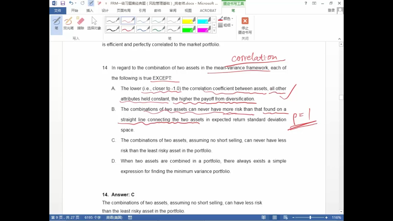
Task: Open the pen Color (颜色) dropdown
Action: 226,19
